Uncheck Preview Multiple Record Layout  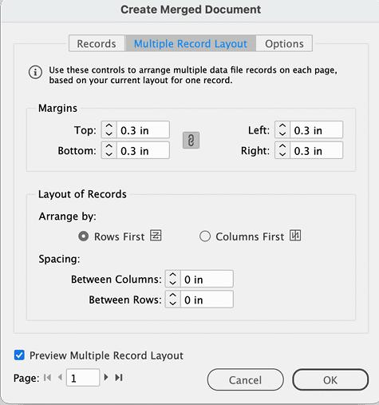(x=19, y=355)
